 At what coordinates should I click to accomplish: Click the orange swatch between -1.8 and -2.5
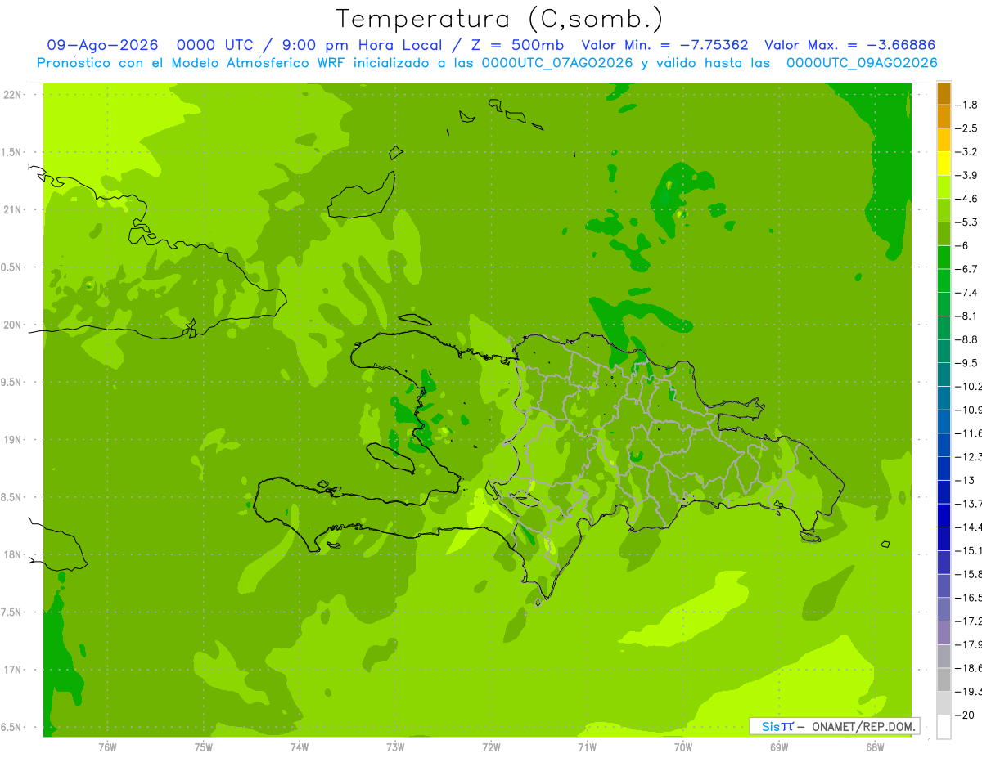click(944, 117)
